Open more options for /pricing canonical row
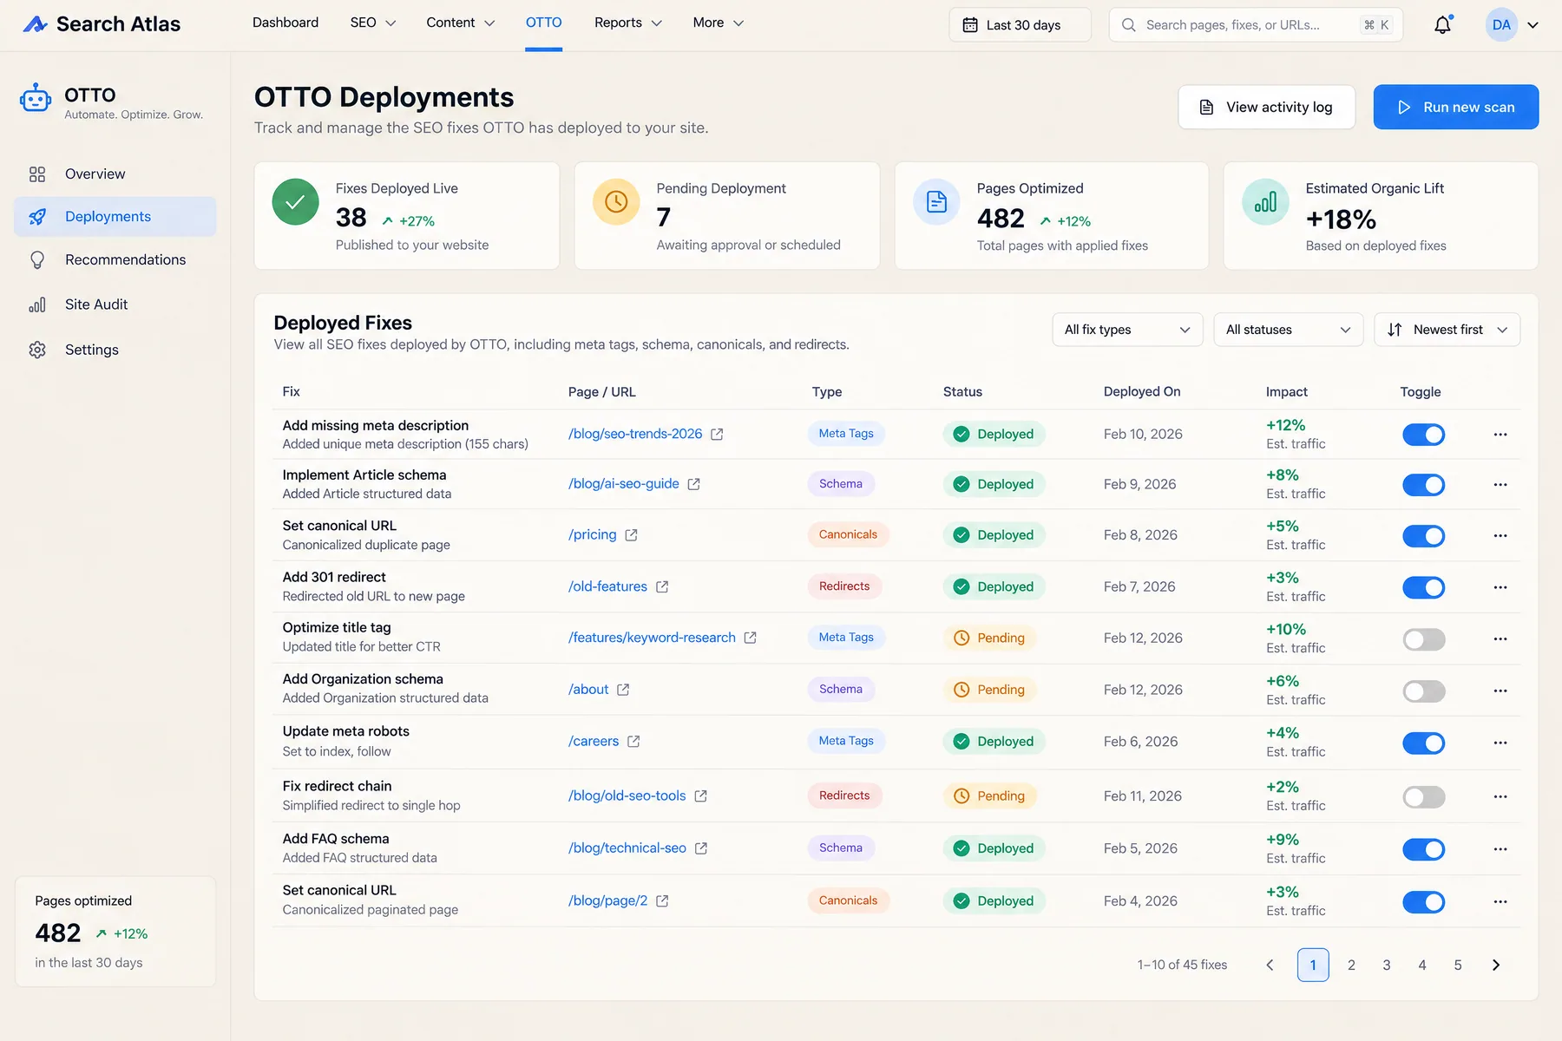Screen dimensions: 1562x1041 [1500, 536]
